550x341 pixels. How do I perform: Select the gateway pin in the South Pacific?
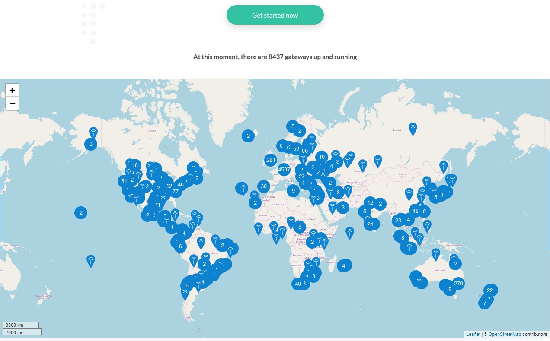(91, 261)
